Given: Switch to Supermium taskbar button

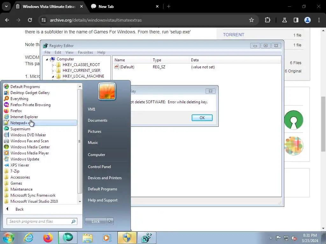Looking at the screenshot, I should (68, 238).
